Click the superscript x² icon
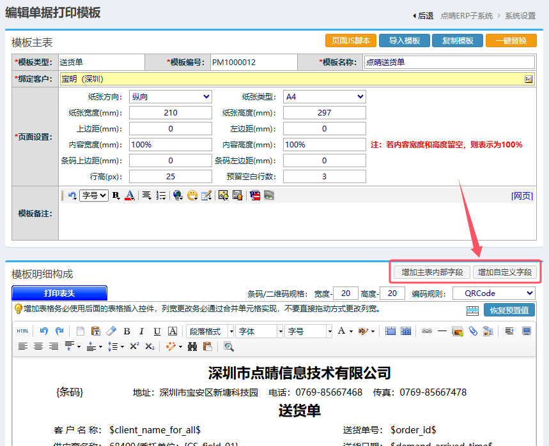The image size is (549, 446). tap(134, 346)
